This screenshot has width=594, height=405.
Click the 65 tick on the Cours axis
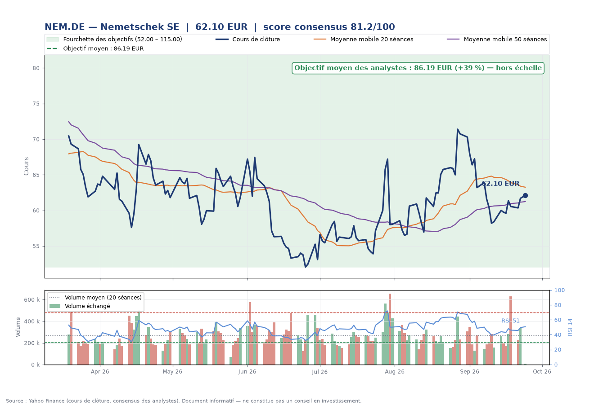tap(36, 175)
